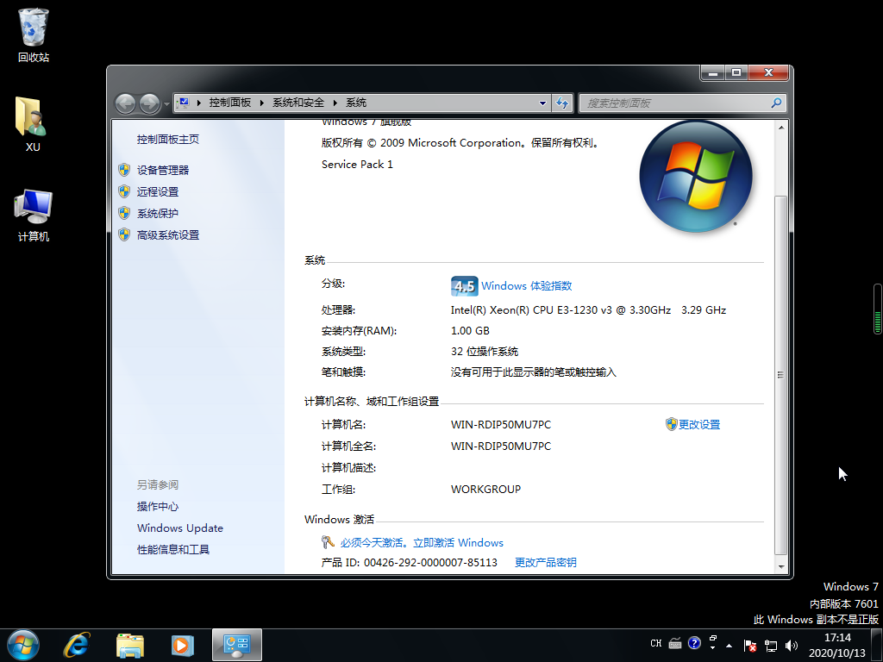Click the Windows Start orb
This screenshot has width=883, height=662.
click(22, 644)
